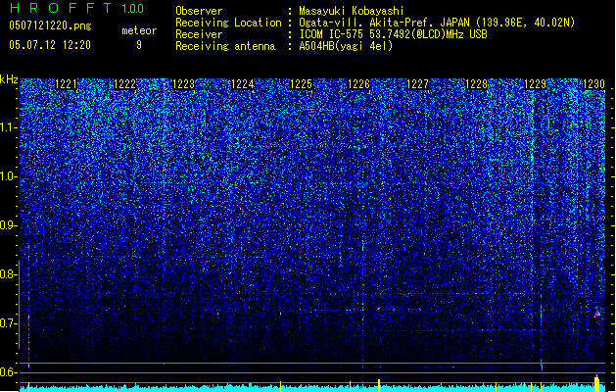Viewport: 616px width, 392px height.
Task: Select the date stamp 05.07.12 12:20
Action: (50, 45)
